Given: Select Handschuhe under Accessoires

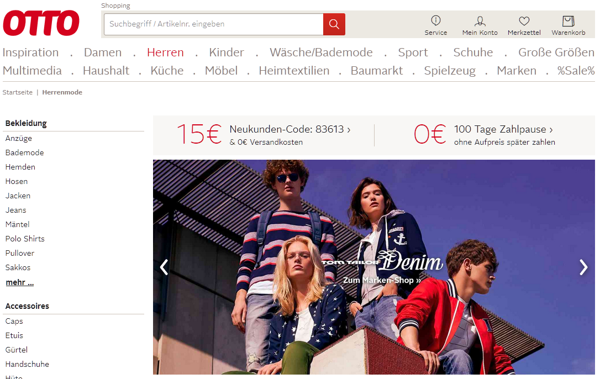Looking at the screenshot, I should [x=27, y=364].
